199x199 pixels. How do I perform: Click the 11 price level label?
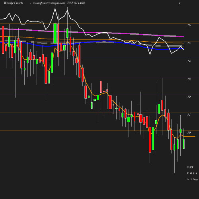coord(189,115)
